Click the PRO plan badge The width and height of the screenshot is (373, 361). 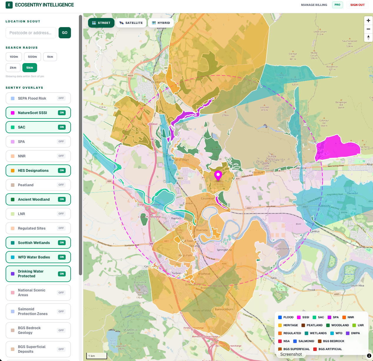pyautogui.click(x=337, y=5)
